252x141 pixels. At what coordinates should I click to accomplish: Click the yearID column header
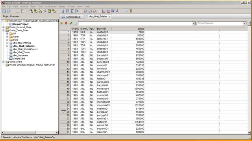(75, 29)
